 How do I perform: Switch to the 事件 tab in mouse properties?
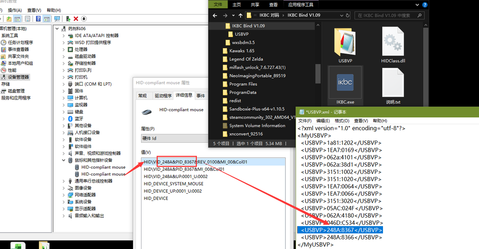201,96
